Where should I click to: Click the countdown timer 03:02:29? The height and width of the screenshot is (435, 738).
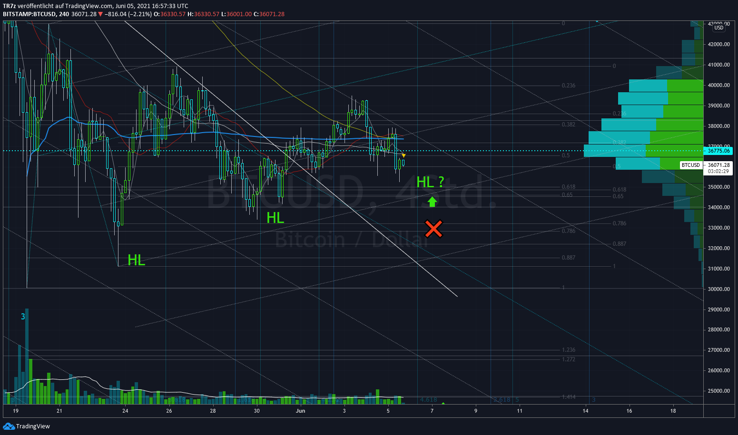click(x=718, y=171)
